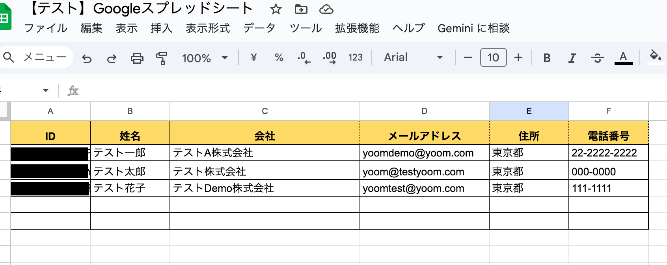
Task: Increase font size with plus button
Action: point(518,58)
